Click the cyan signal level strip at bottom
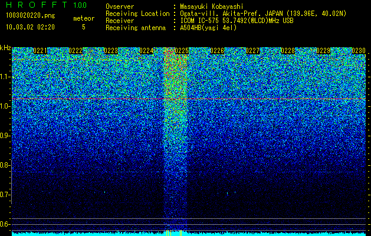The width and height of the screenshot is (371, 236). (189, 234)
